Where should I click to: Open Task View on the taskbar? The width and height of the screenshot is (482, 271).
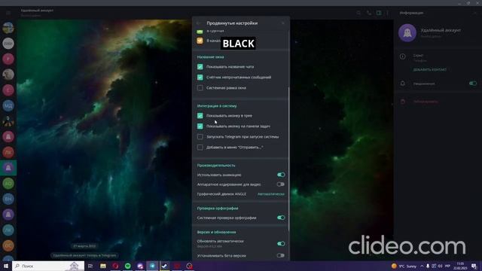90,266
